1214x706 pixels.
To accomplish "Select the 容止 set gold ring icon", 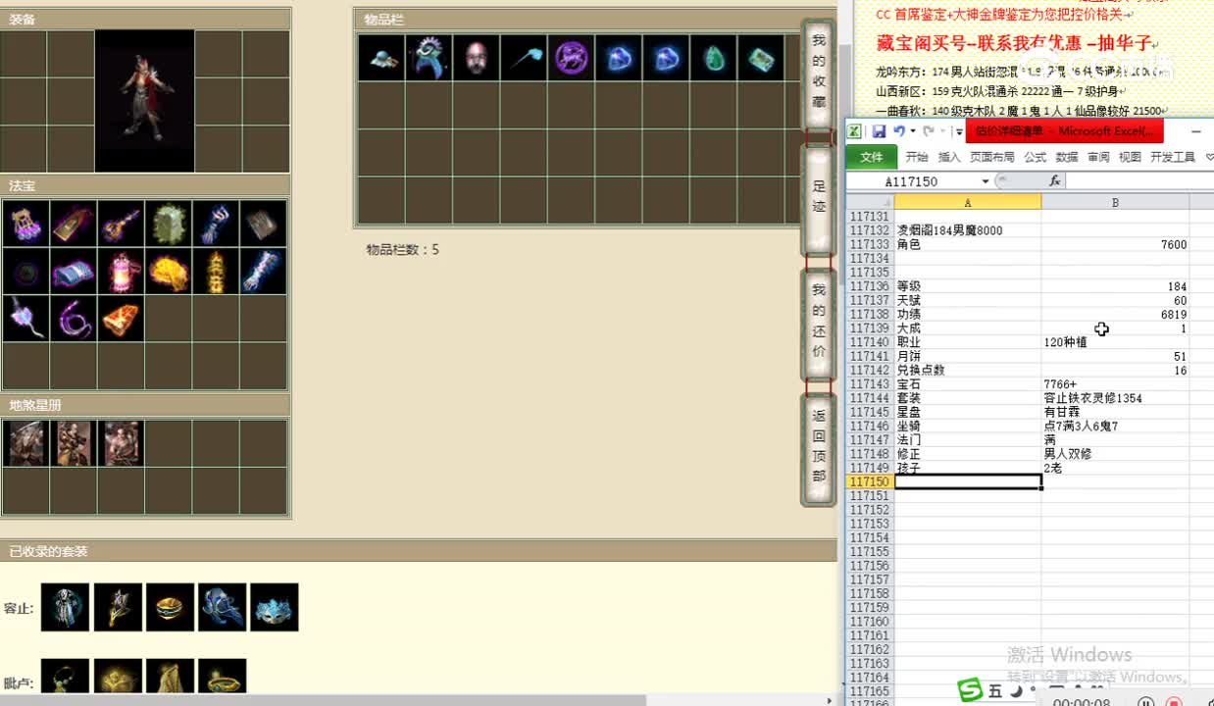I will tap(170, 608).
